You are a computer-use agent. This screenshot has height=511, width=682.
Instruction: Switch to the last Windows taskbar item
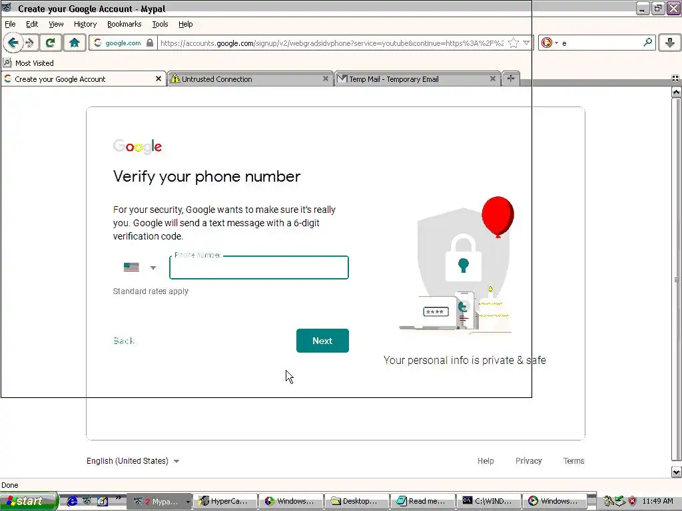coord(555,501)
